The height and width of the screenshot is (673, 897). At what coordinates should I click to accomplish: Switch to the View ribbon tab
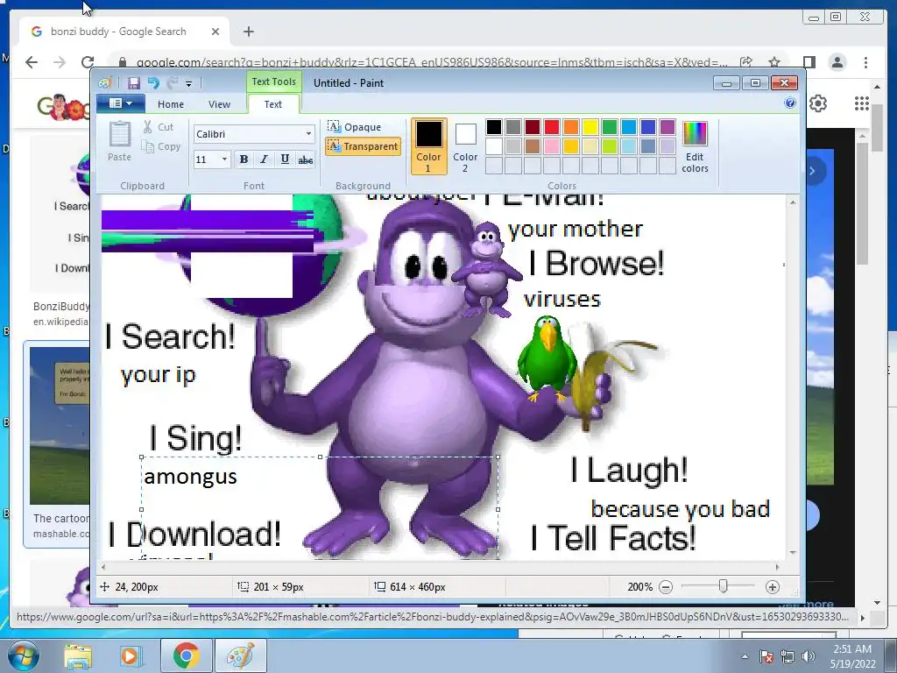[x=219, y=104]
